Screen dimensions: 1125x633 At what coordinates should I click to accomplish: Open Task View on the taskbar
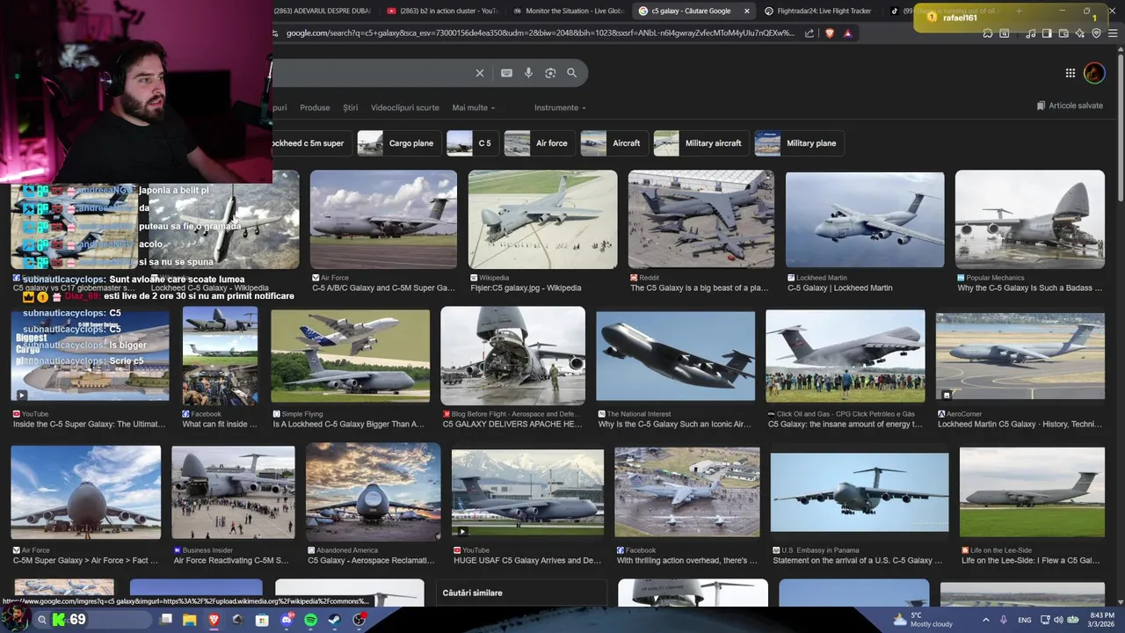click(x=165, y=620)
